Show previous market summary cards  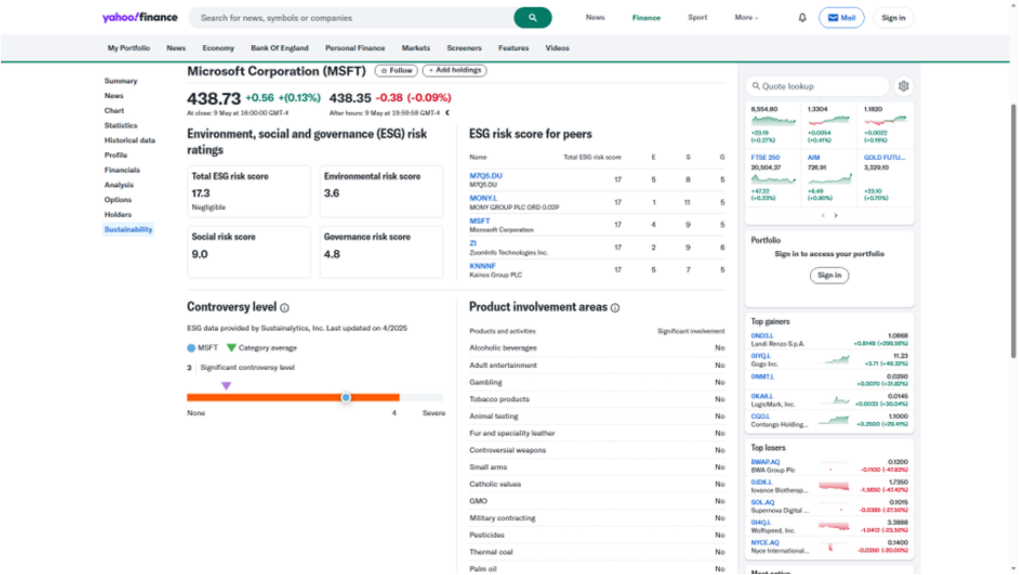pyautogui.click(x=823, y=216)
